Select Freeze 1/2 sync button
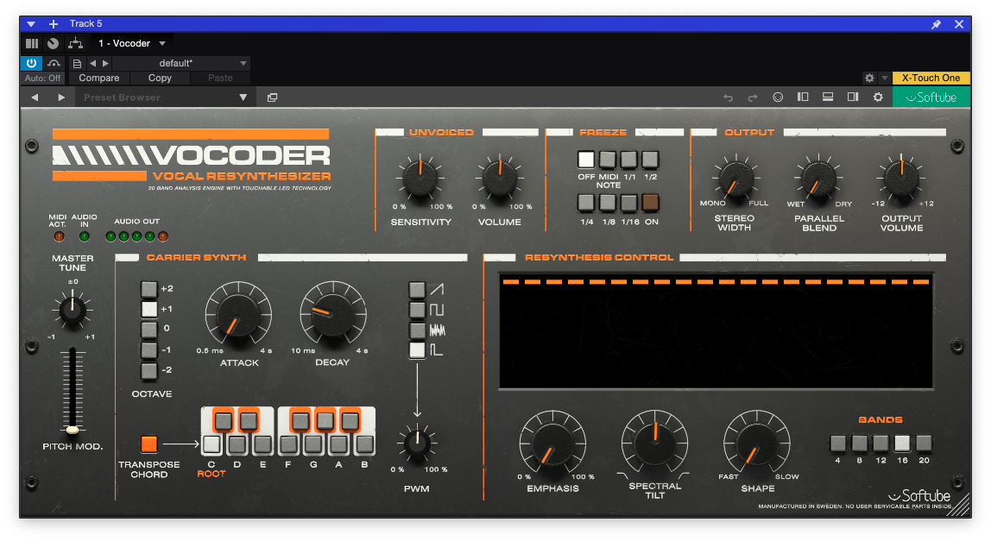This screenshot has height=541, width=991. 650,160
